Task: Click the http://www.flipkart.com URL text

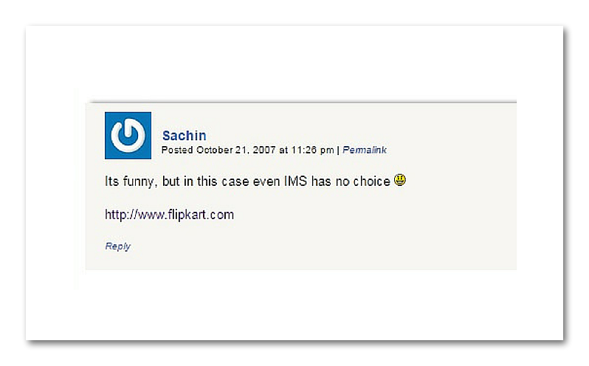Action: pos(170,214)
